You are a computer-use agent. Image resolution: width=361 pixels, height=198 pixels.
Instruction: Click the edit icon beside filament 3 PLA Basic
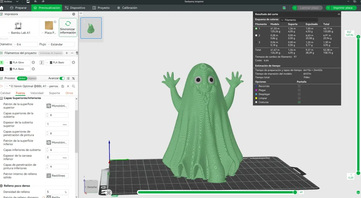(33, 69)
